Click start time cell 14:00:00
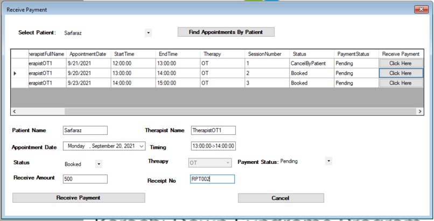Viewport: 434px width, 221px height. (x=133, y=83)
